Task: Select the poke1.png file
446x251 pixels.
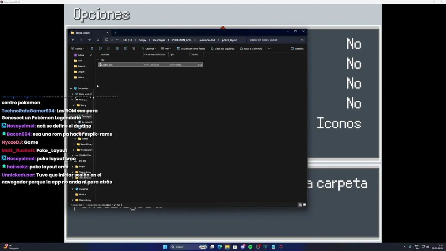Action: (150, 65)
